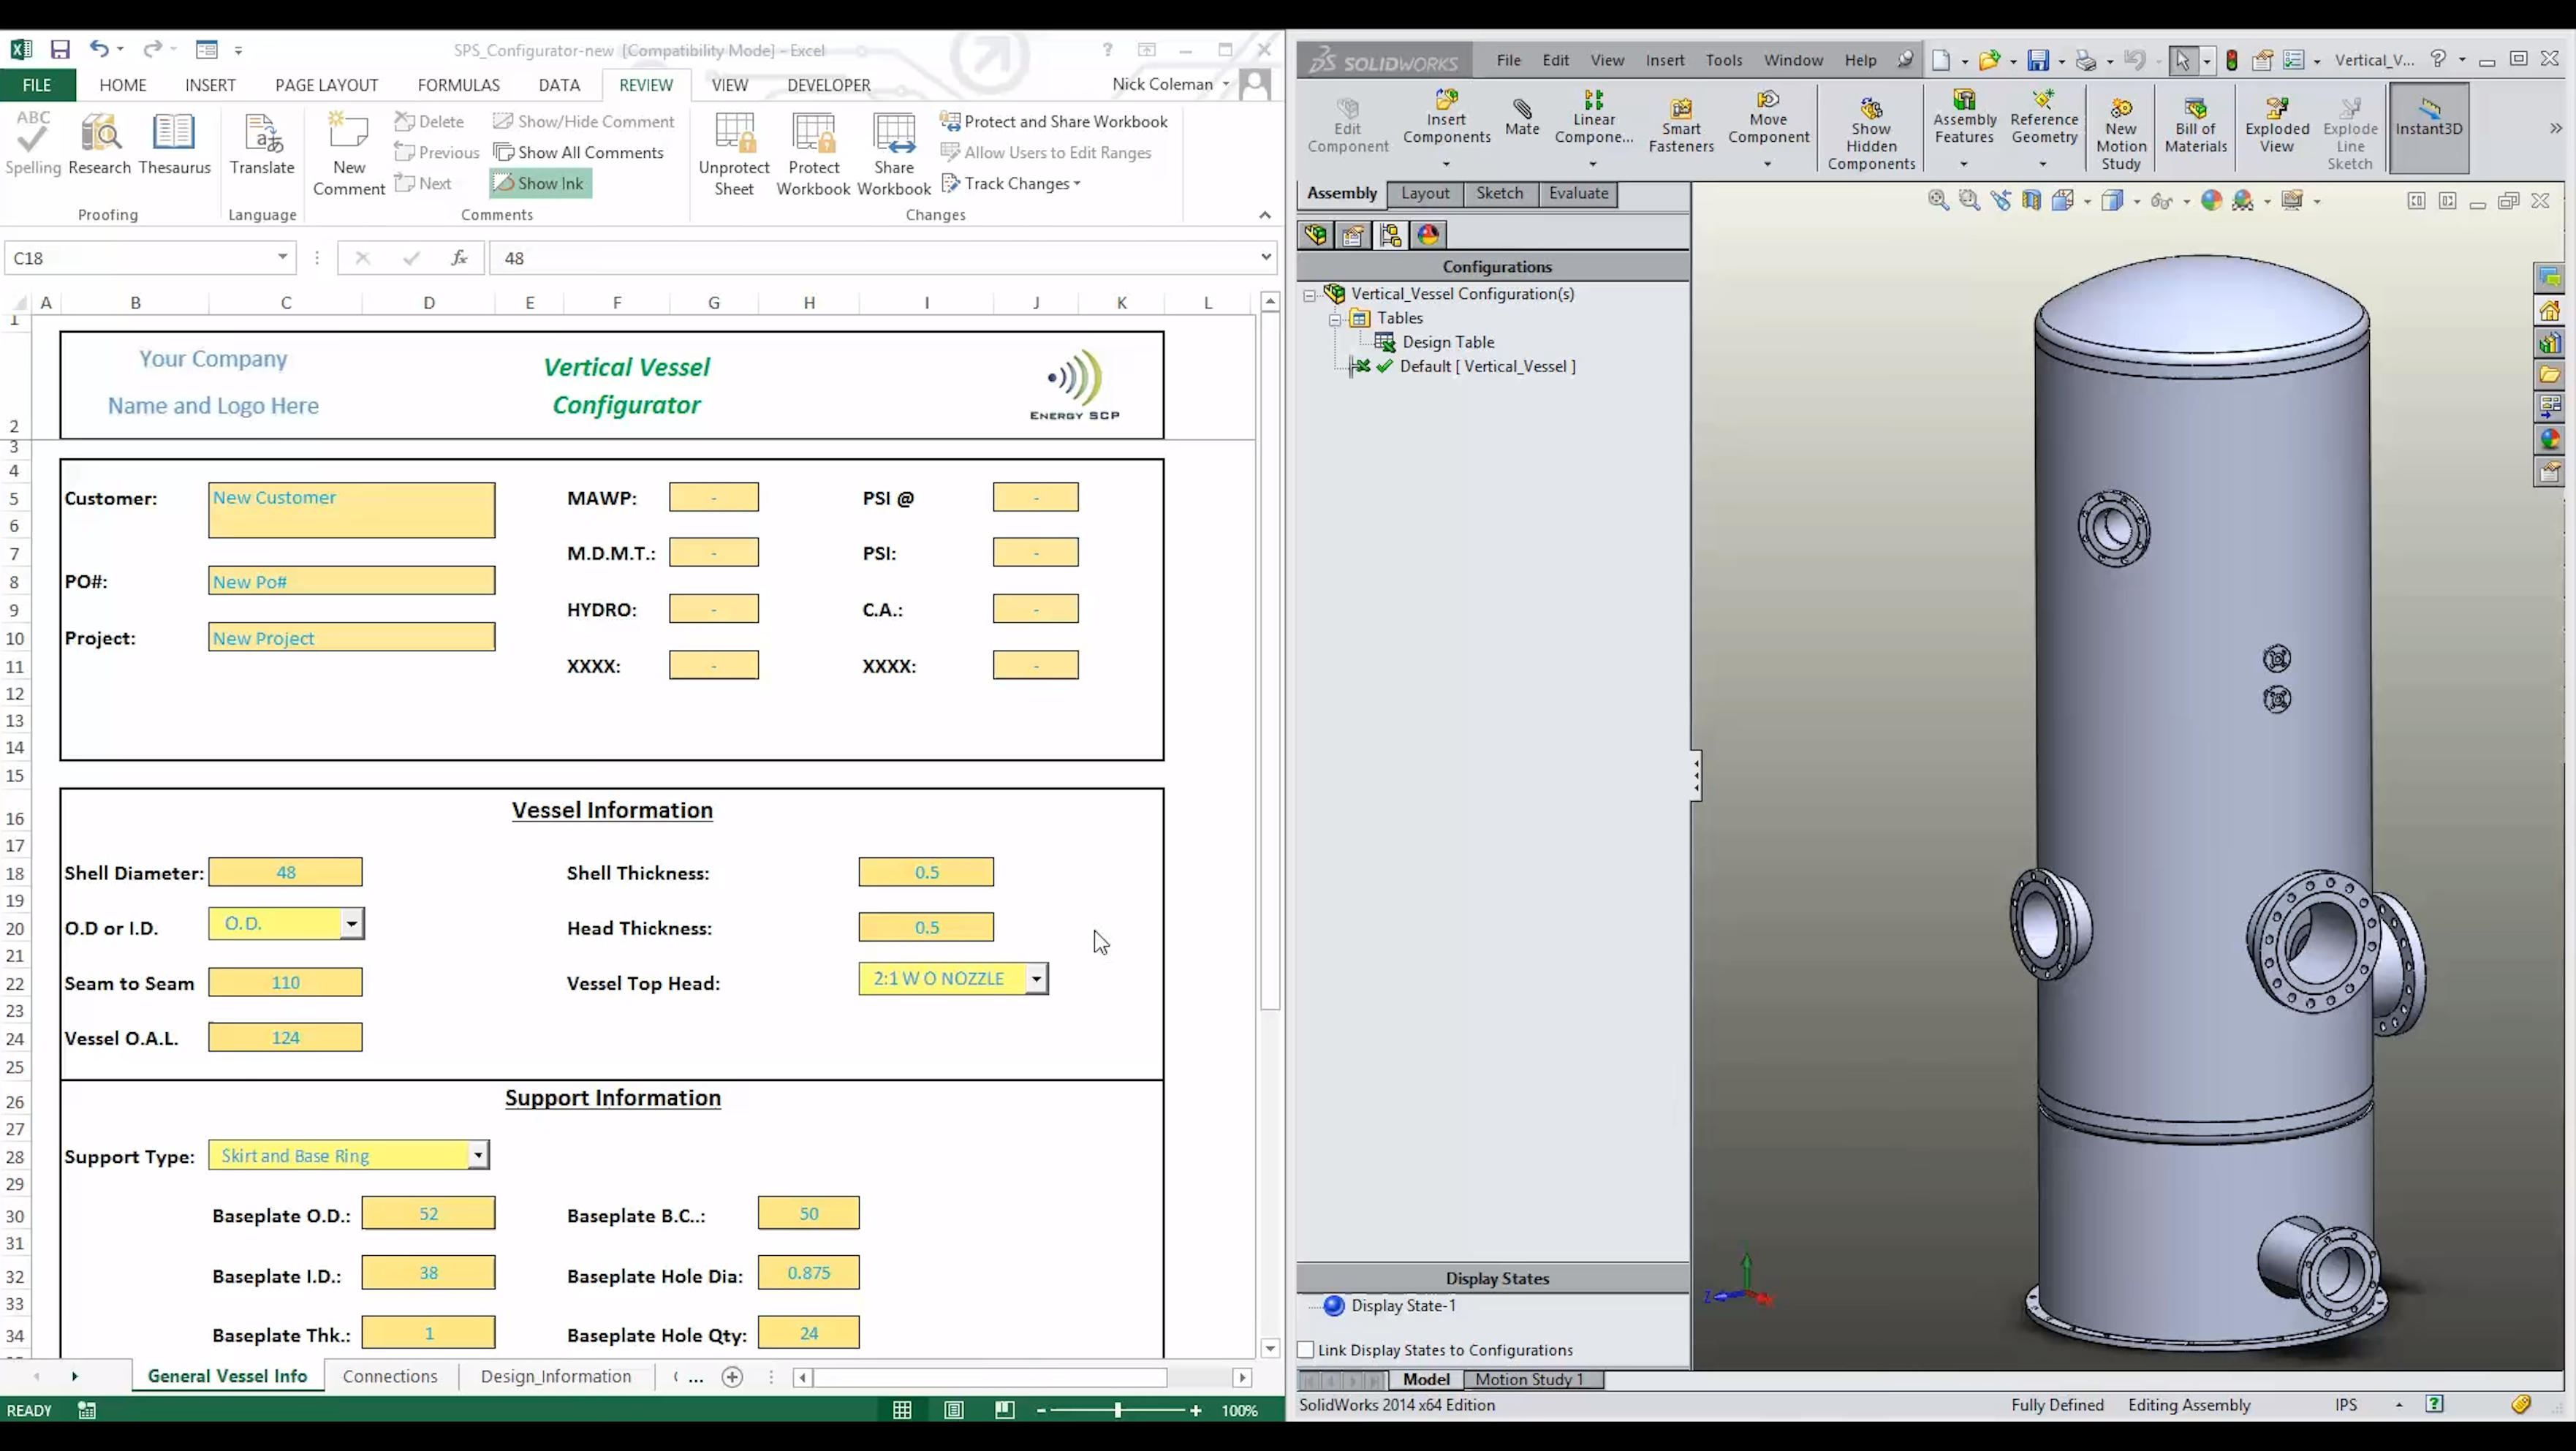Viewport: 2576px width, 1451px height.
Task: Click the Spelling icon in Excel Proofing
Action: click(x=33, y=143)
